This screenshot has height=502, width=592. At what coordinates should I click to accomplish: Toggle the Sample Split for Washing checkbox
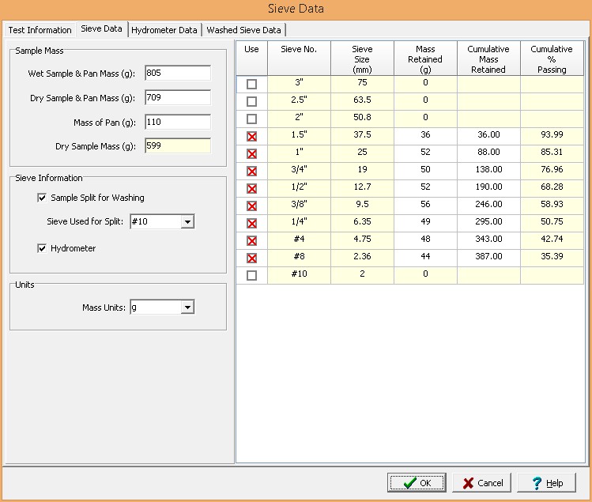[x=43, y=198]
